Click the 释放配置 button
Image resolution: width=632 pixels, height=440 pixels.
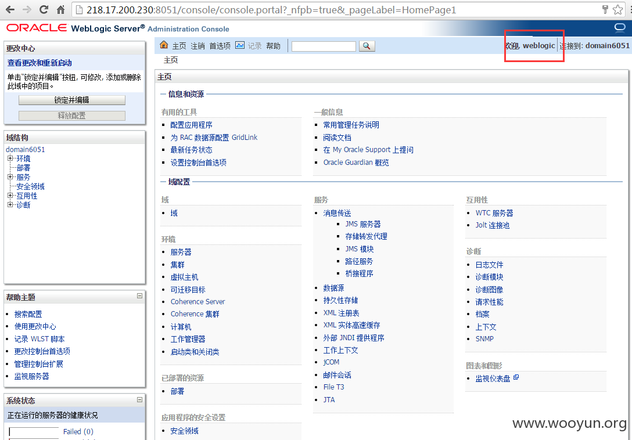[72, 116]
